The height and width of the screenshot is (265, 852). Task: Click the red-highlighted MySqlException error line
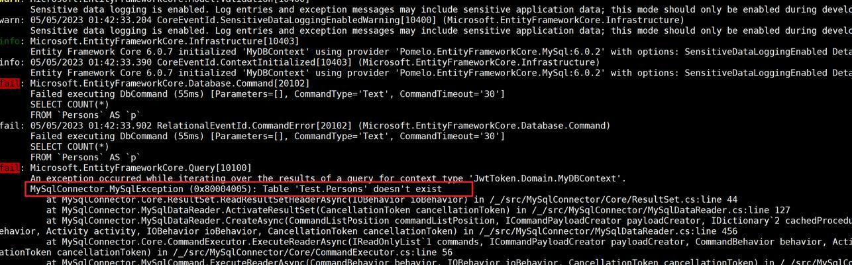tap(249, 189)
